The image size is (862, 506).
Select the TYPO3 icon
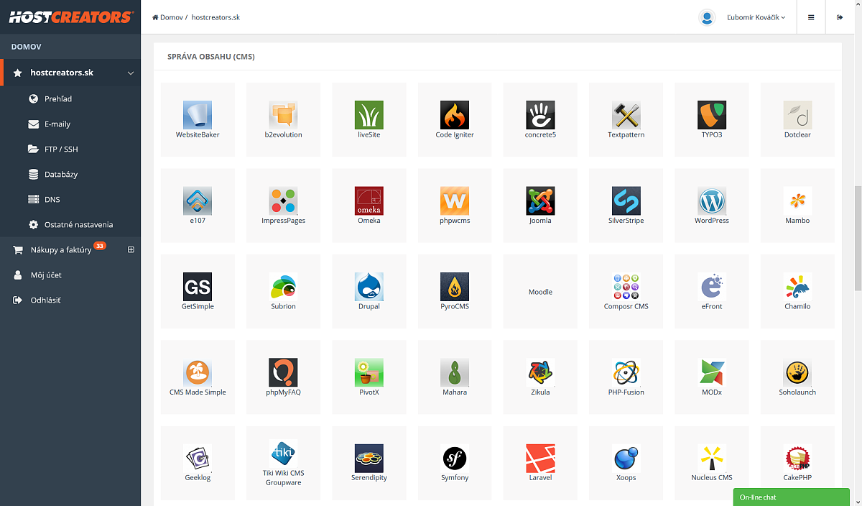712,115
